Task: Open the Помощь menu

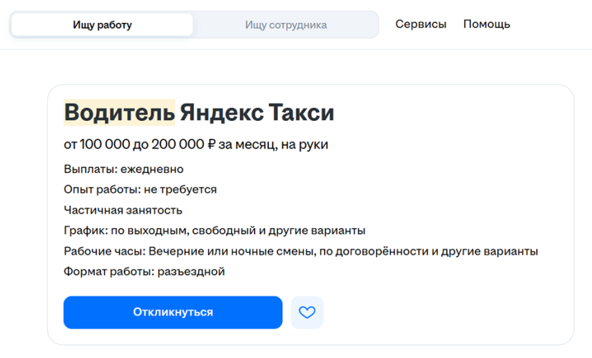Action: coord(487,24)
